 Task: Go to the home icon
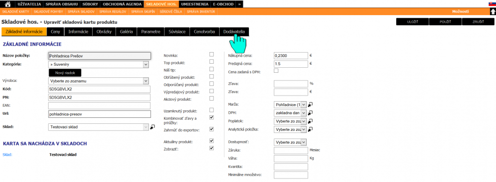8,4
